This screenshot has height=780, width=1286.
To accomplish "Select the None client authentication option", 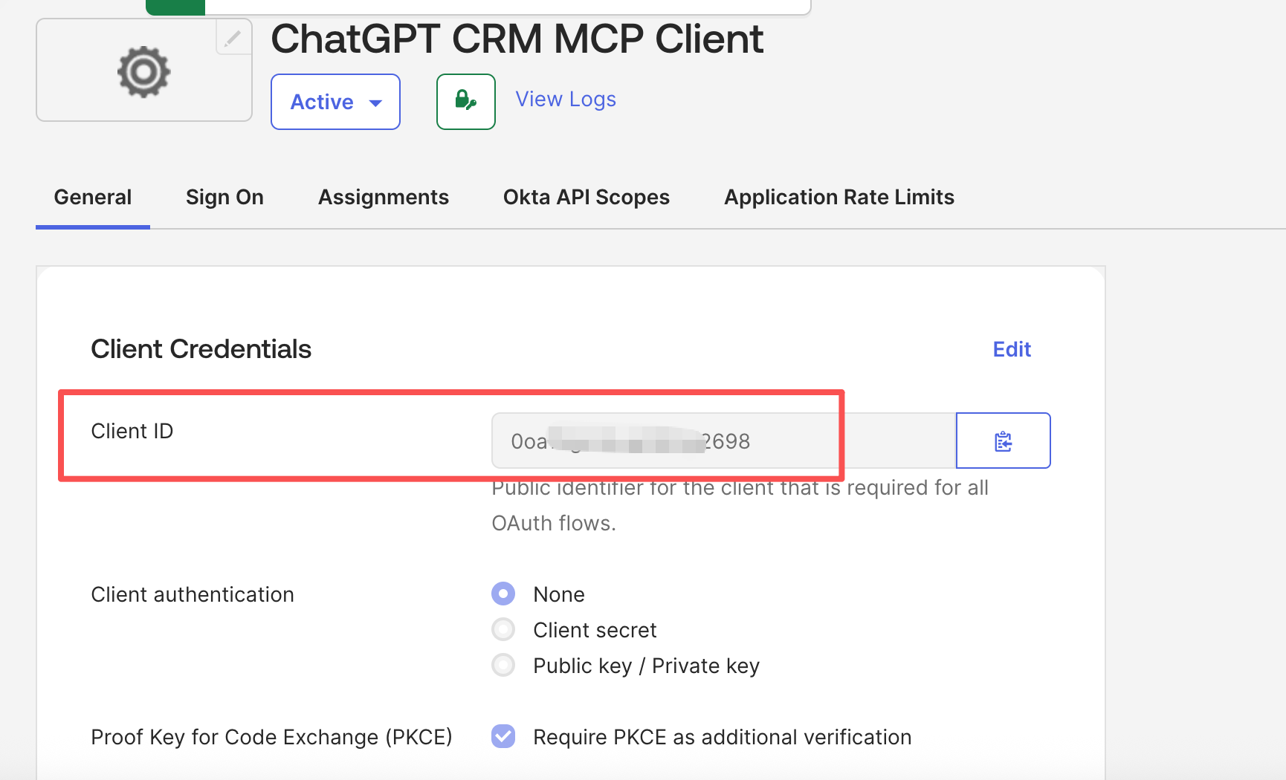I will tap(503, 594).
